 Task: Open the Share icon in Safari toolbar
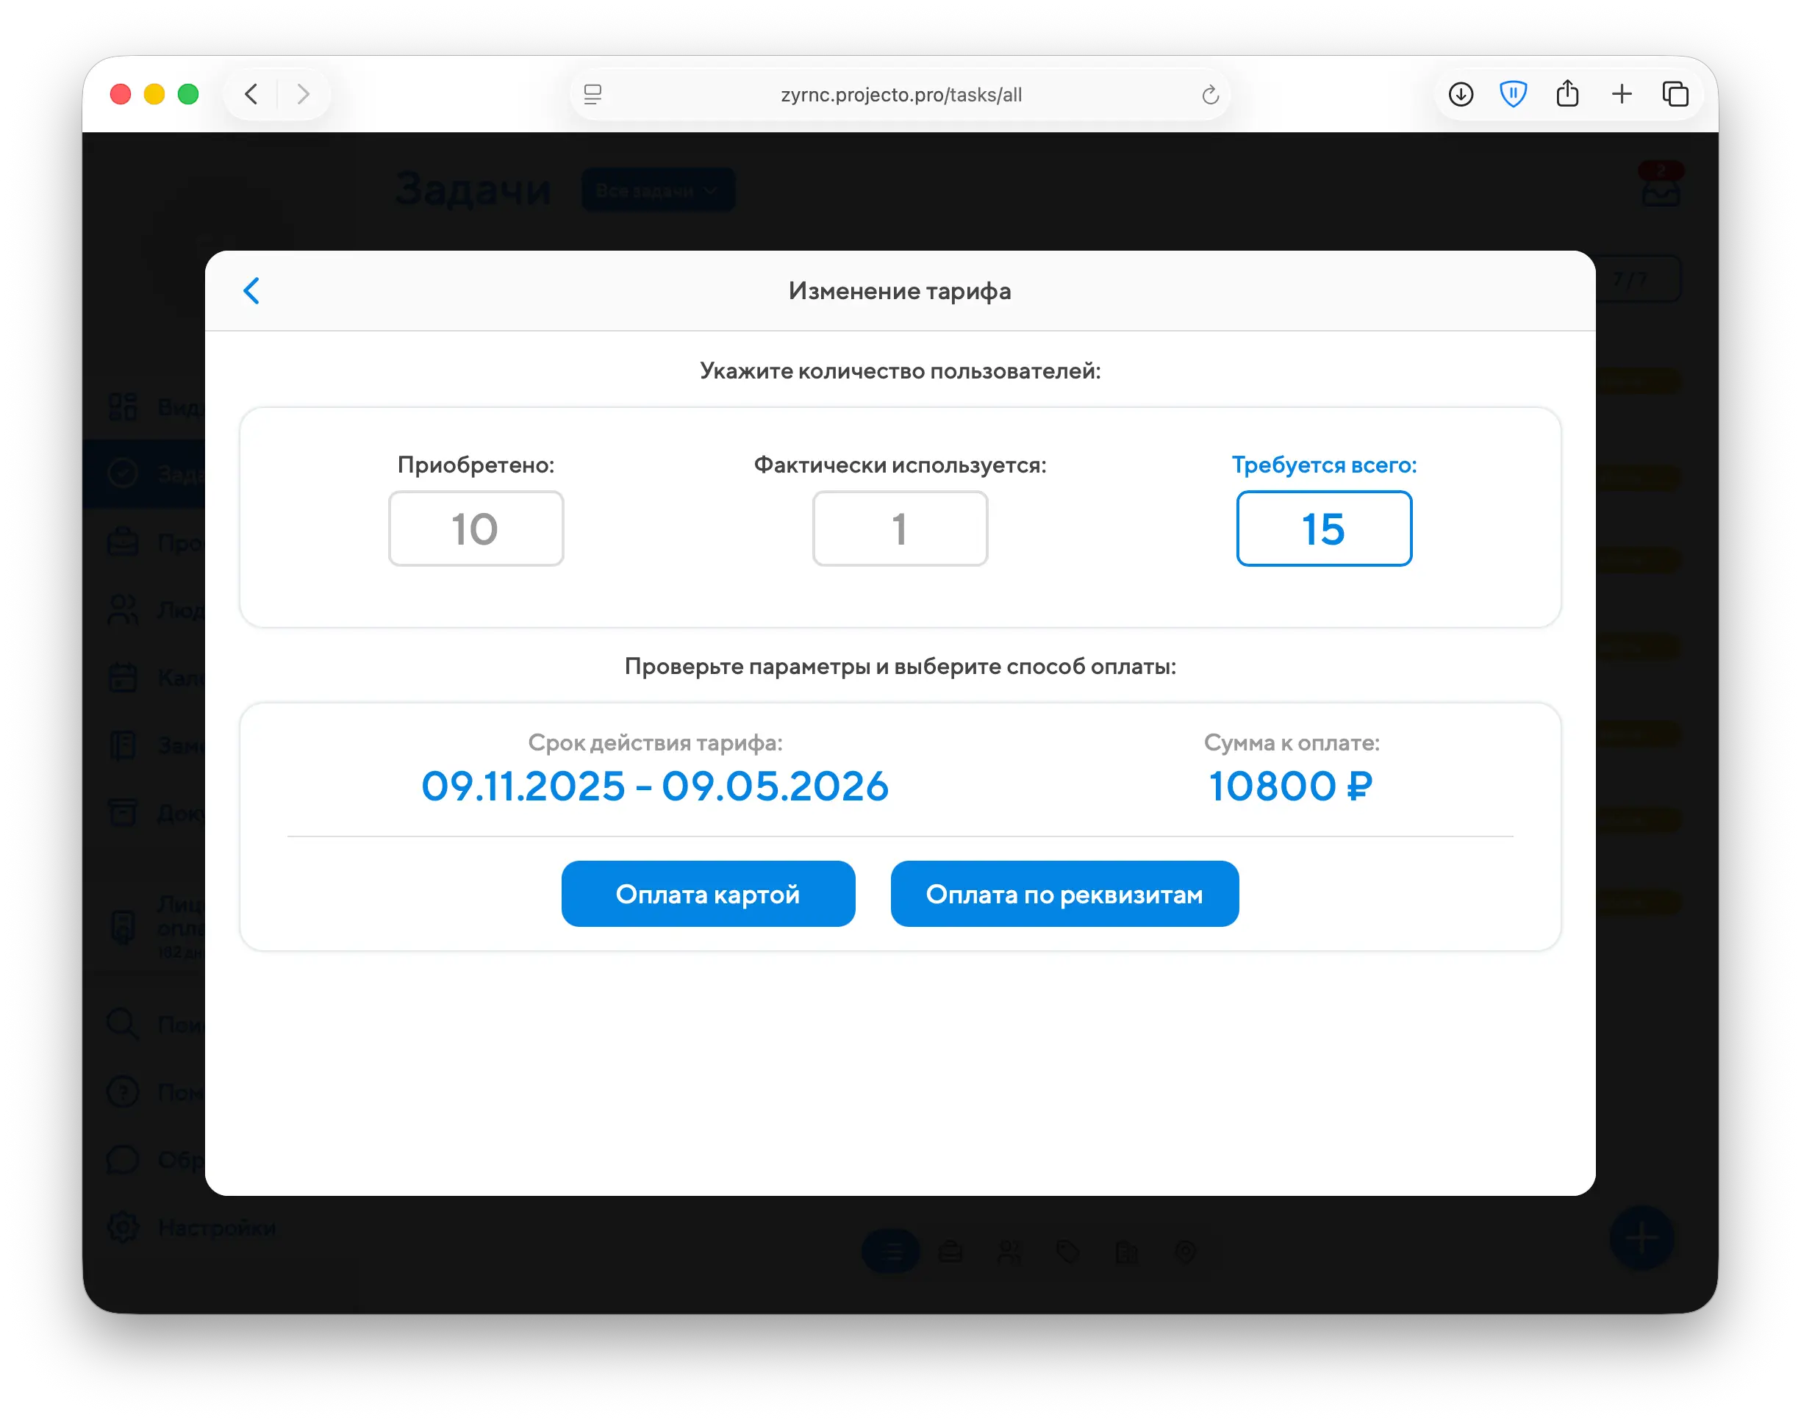pos(1567,93)
